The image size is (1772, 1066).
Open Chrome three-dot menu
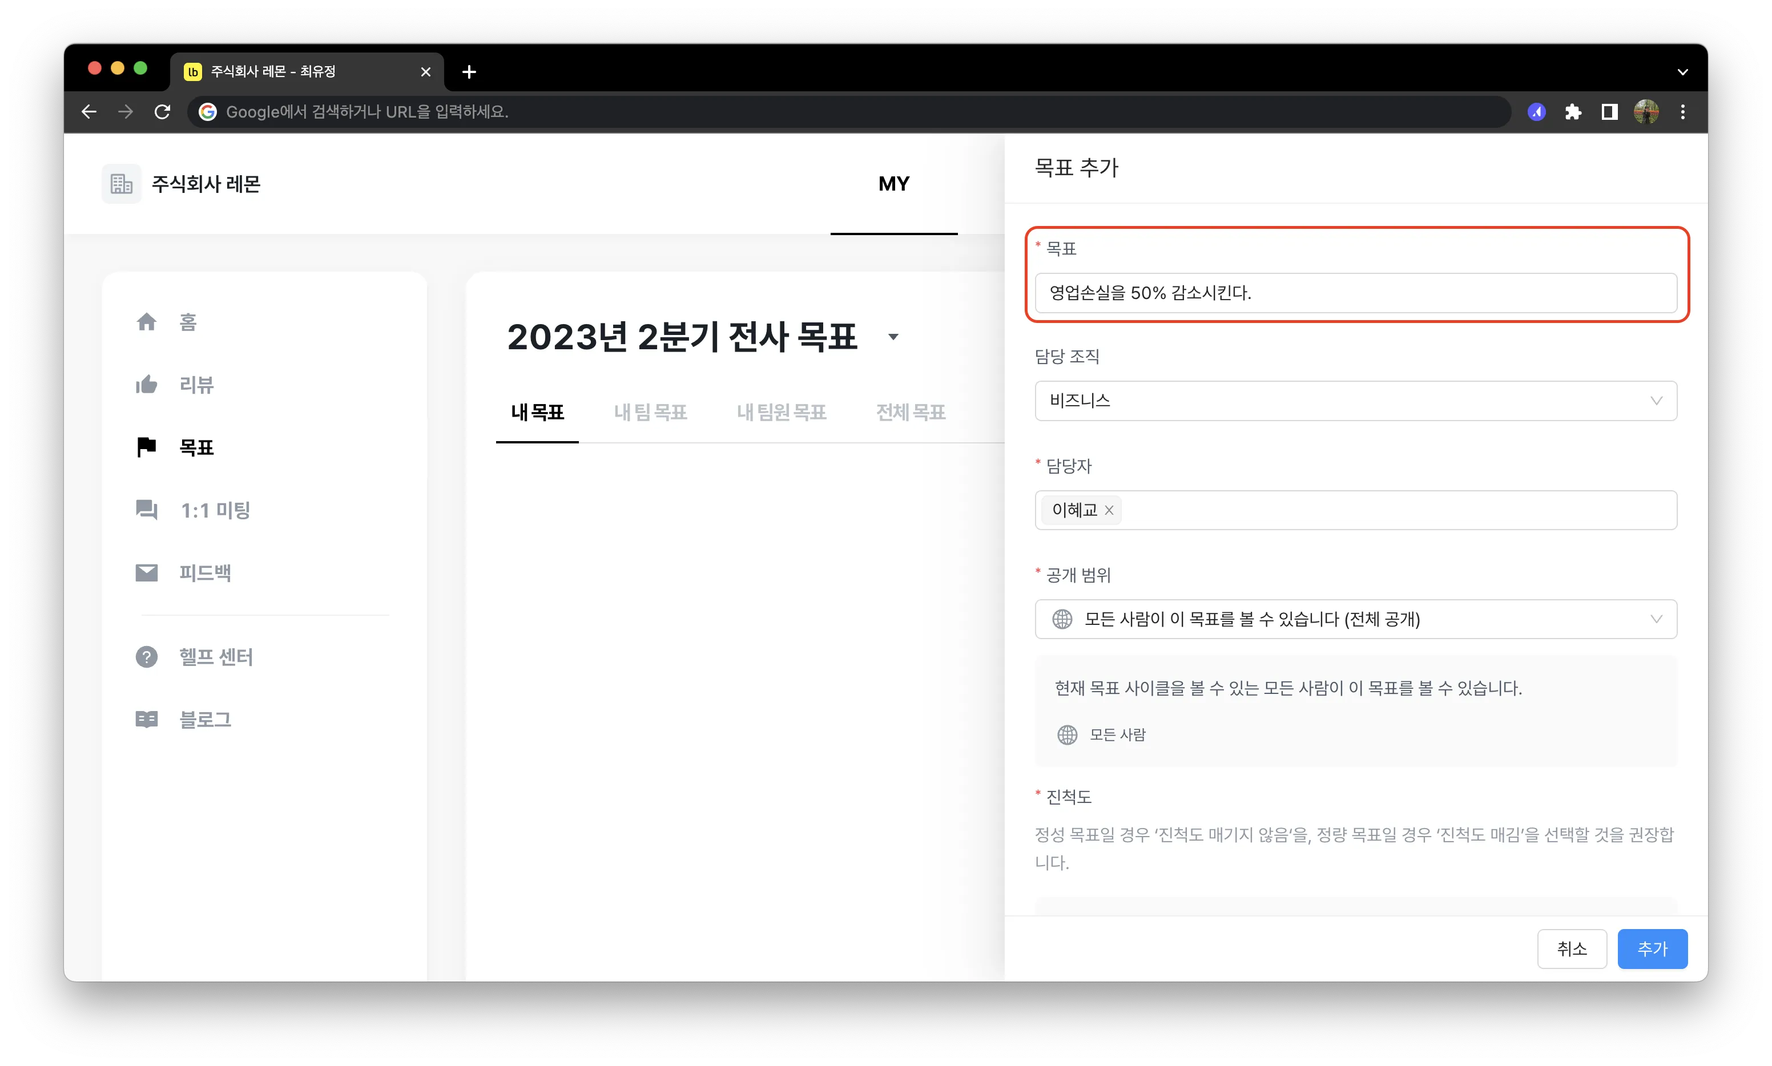tap(1683, 112)
